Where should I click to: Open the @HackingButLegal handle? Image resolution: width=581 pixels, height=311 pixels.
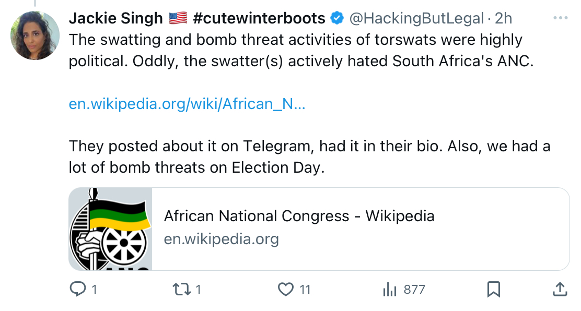(x=416, y=18)
